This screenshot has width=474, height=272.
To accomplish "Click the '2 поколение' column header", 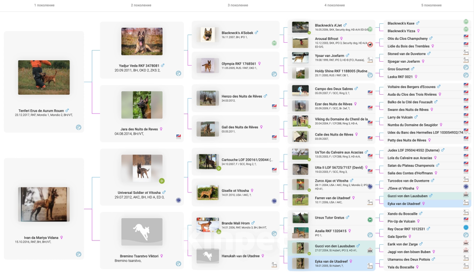I will (141, 5).
